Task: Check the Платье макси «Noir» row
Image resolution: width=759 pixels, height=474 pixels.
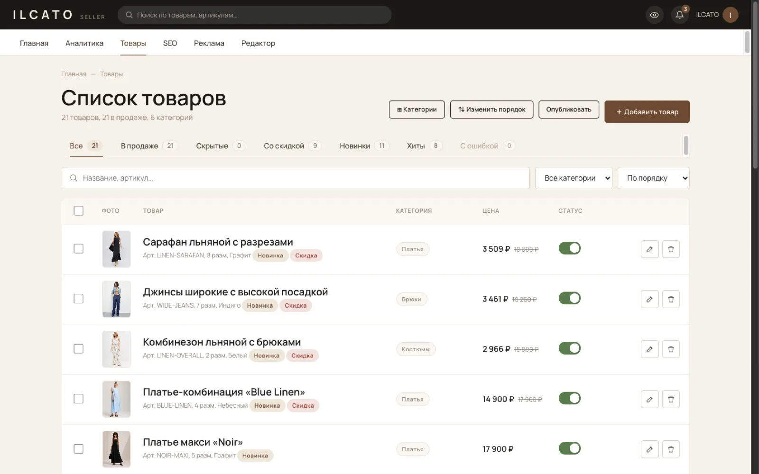Action: point(79,448)
